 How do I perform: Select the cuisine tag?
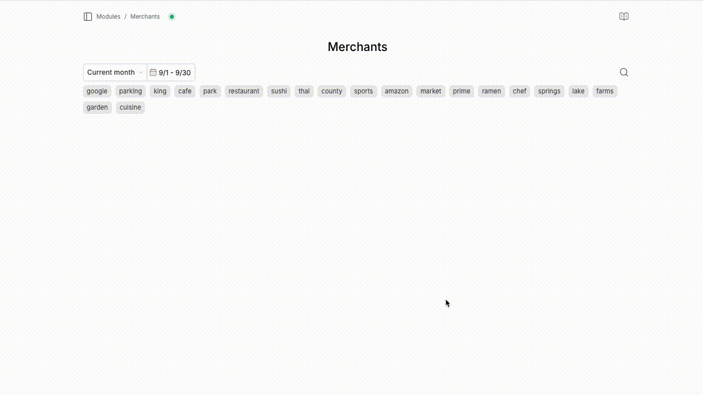(130, 107)
